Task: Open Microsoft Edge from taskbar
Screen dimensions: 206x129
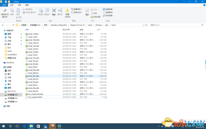Action: 24,126
